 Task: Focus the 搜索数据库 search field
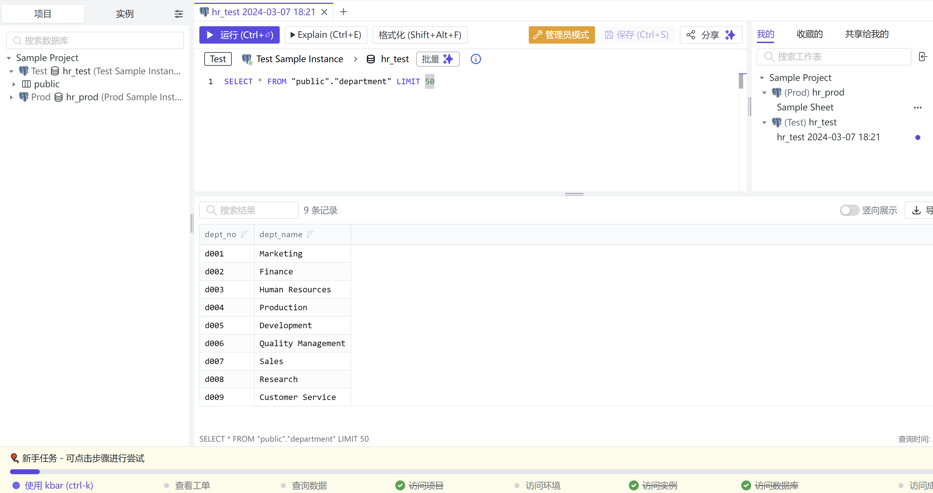[95, 41]
